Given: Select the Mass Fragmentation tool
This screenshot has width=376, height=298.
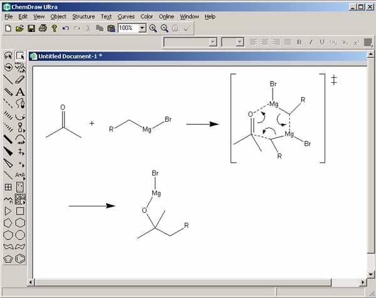Looking at the screenshot, I should [20, 68].
